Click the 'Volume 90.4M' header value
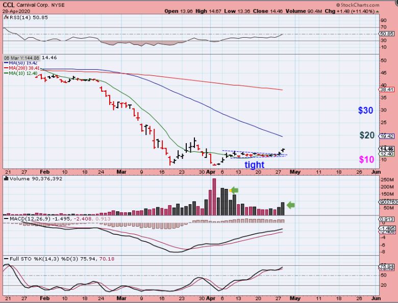 click(x=304, y=11)
